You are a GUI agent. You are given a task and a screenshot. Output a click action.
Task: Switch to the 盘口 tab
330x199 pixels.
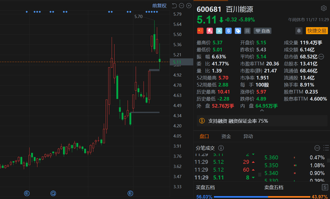(x=204, y=137)
